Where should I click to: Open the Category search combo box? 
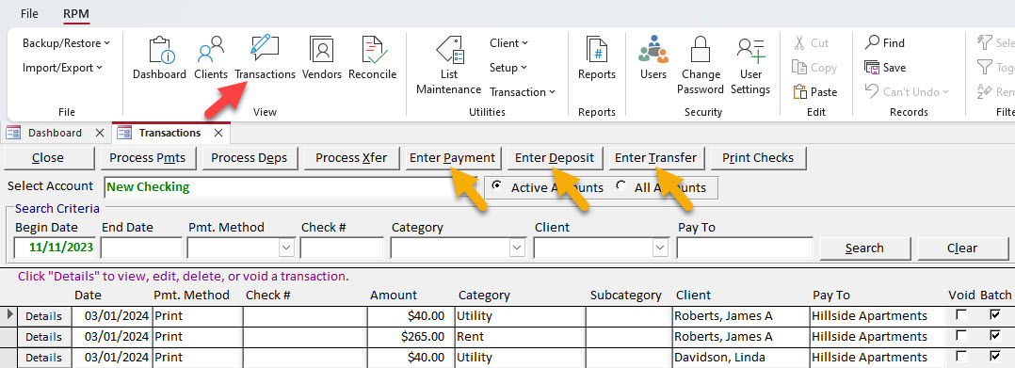coord(517,248)
